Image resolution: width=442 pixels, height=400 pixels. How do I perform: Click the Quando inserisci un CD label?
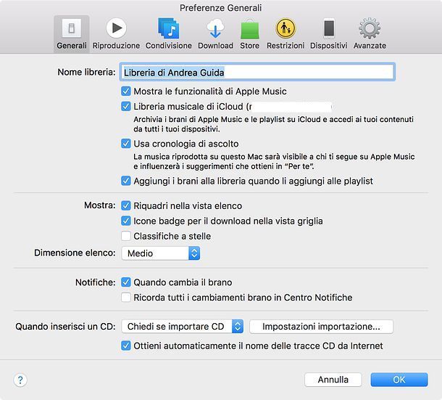(x=65, y=327)
